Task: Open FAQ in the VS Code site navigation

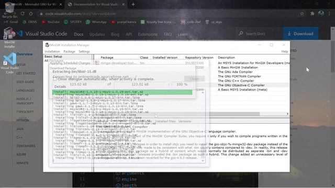Action: [167, 34]
